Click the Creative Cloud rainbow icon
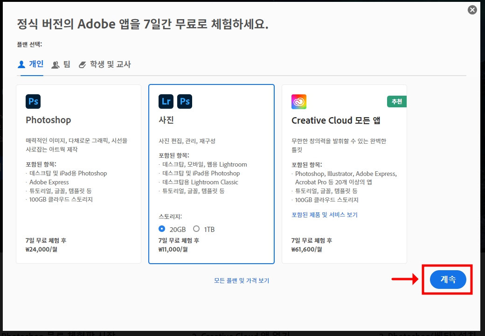 pyautogui.click(x=299, y=102)
